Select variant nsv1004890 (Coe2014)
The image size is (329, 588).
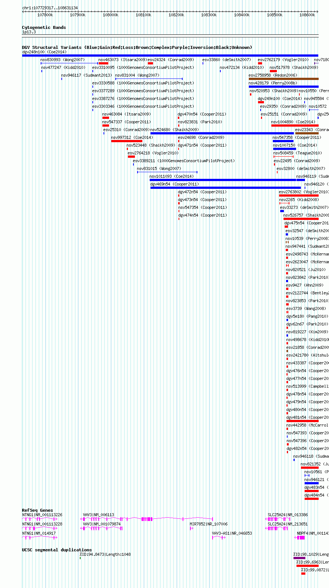point(293,122)
